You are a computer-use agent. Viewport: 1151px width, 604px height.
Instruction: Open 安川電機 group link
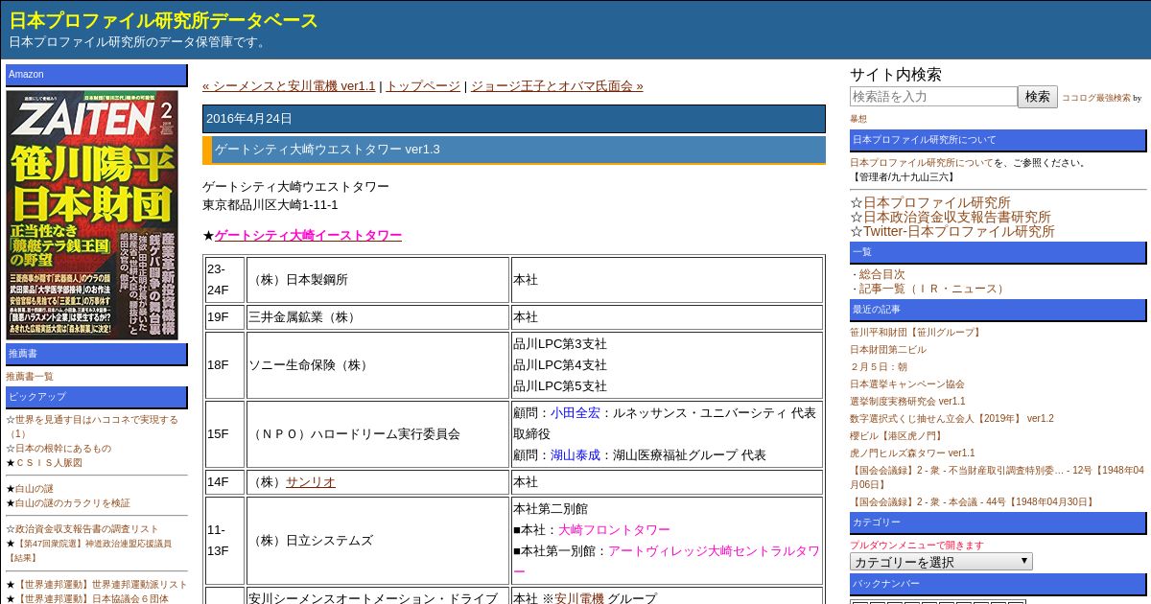[579, 597]
